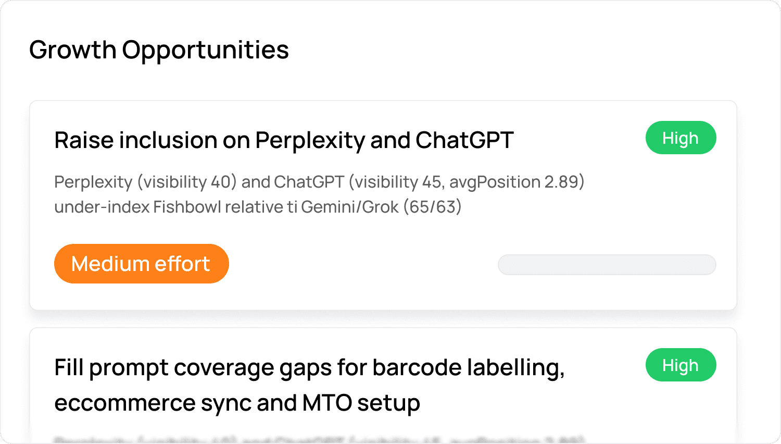Click the under-index Fishbowl description line
Viewport: 781px width, 444px height.
pos(258,207)
